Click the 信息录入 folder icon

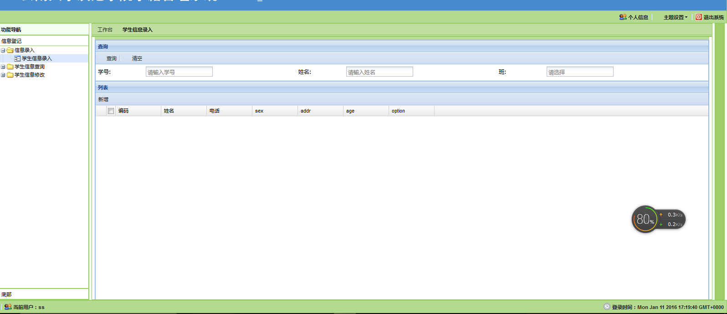coord(10,50)
